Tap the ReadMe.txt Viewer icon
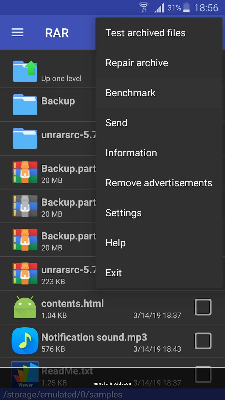Screen dimensions: 225x400 click(x=25, y=374)
